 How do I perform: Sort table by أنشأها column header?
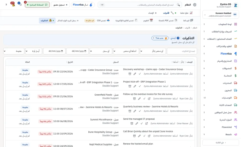click(x=175, y=62)
